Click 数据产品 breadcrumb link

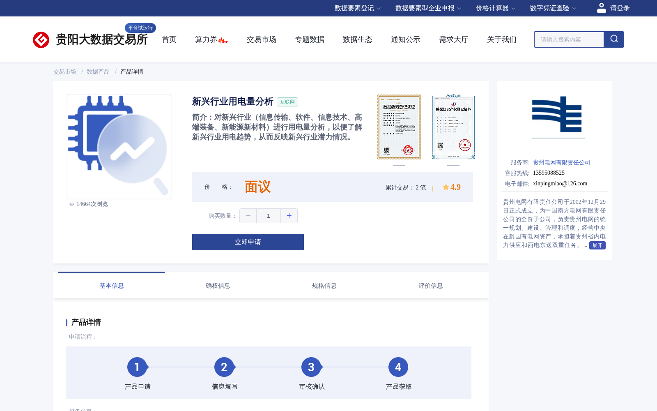point(98,72)
